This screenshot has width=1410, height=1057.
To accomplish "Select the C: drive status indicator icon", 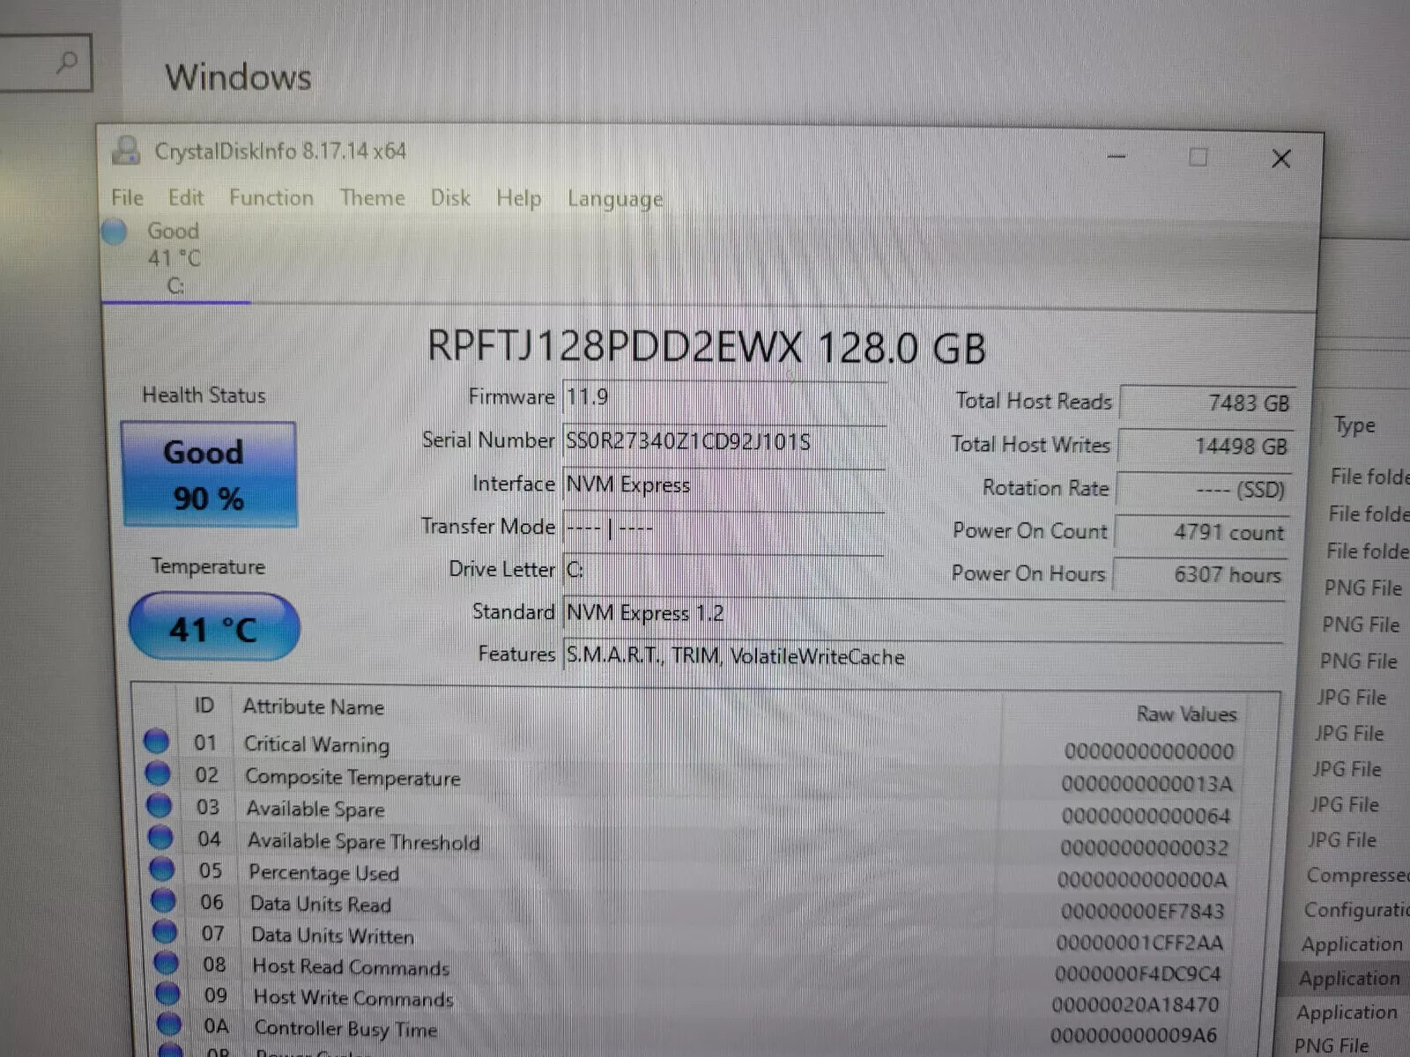I will pos(115,232).
